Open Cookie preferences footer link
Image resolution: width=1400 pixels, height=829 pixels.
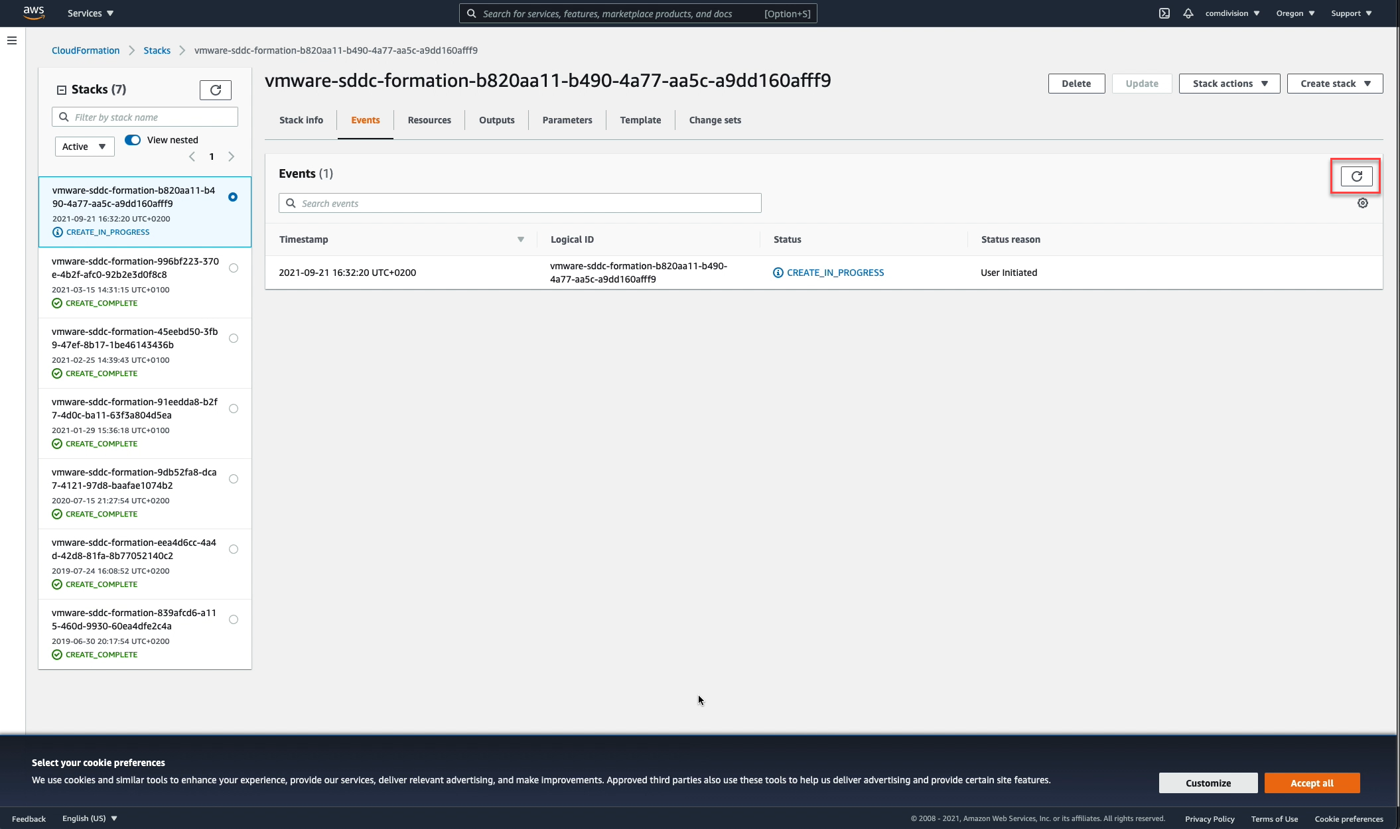click(x=1349, y=819)
